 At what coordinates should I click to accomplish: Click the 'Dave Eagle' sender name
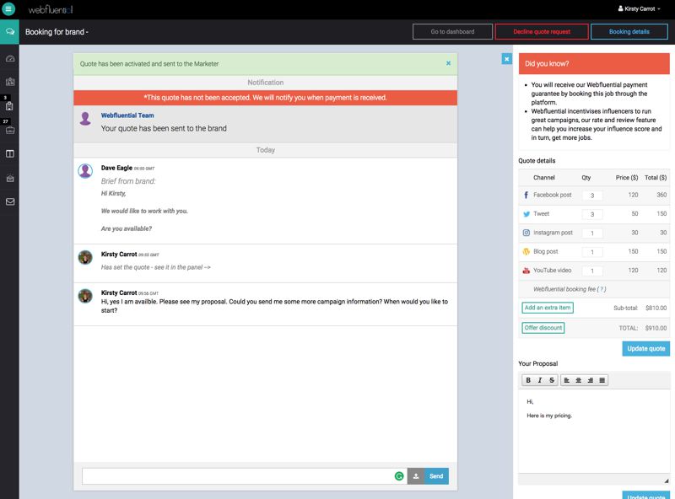point(116,168)
